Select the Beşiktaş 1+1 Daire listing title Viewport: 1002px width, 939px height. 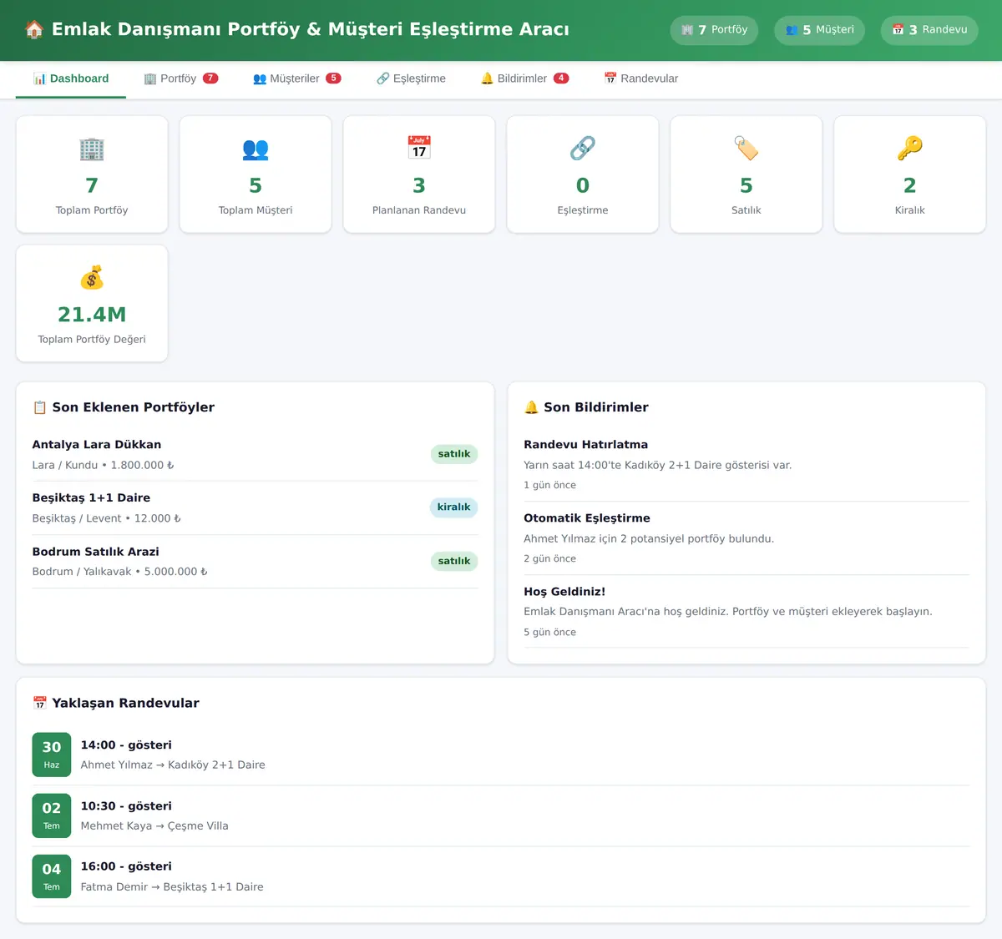91,497
